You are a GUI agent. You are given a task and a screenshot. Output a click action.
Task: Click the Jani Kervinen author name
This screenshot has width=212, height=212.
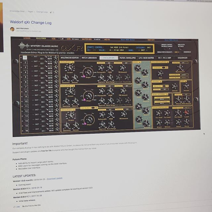click(x=22, y=28)
